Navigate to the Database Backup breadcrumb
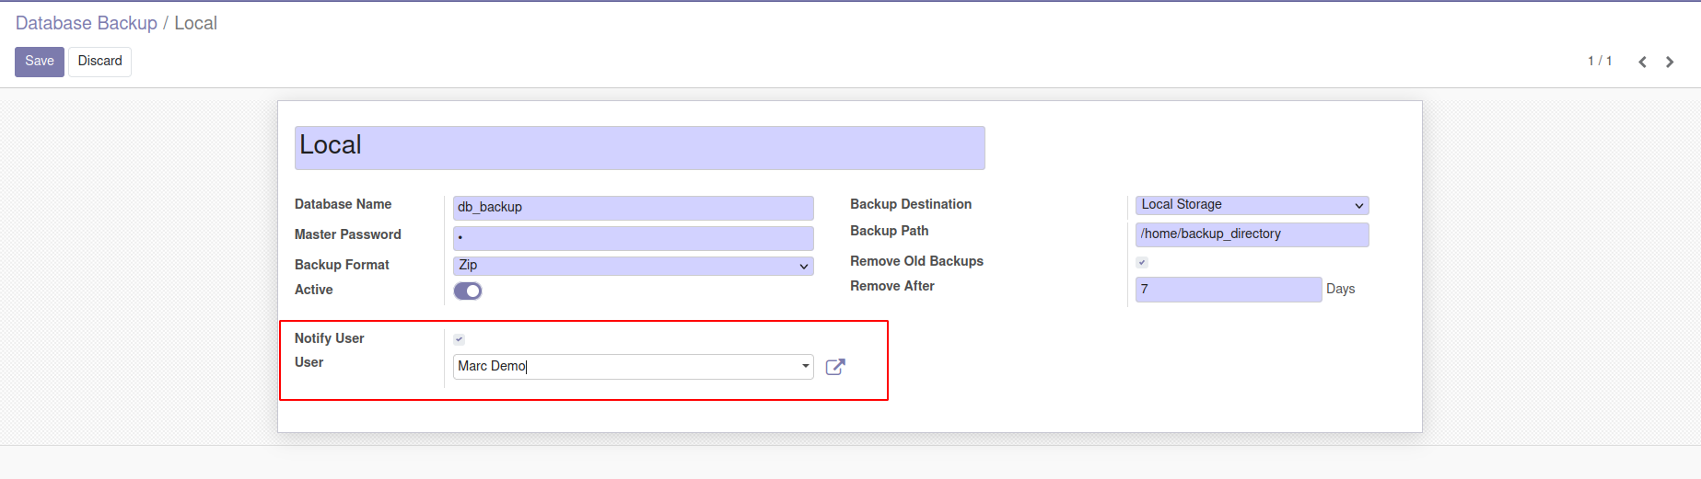The width and height of the screenshot is (1701, 479). pyautogui.click(x=87, y=23)
